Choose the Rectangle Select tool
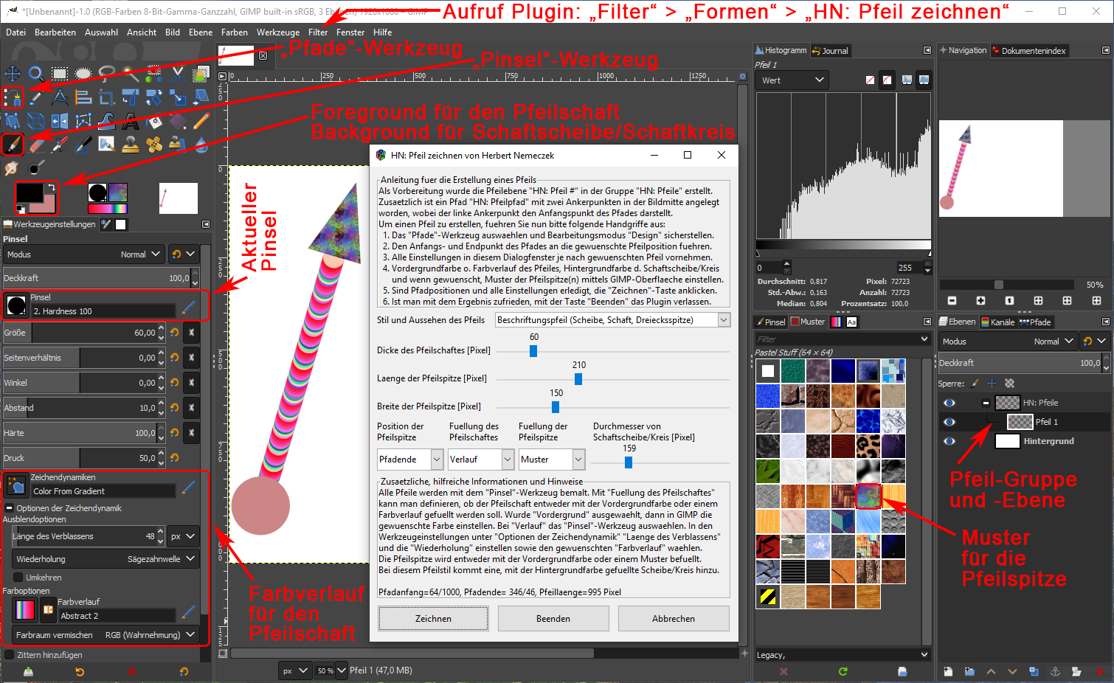This screenshot has height=683, width=1114. [x=60, y=74]
